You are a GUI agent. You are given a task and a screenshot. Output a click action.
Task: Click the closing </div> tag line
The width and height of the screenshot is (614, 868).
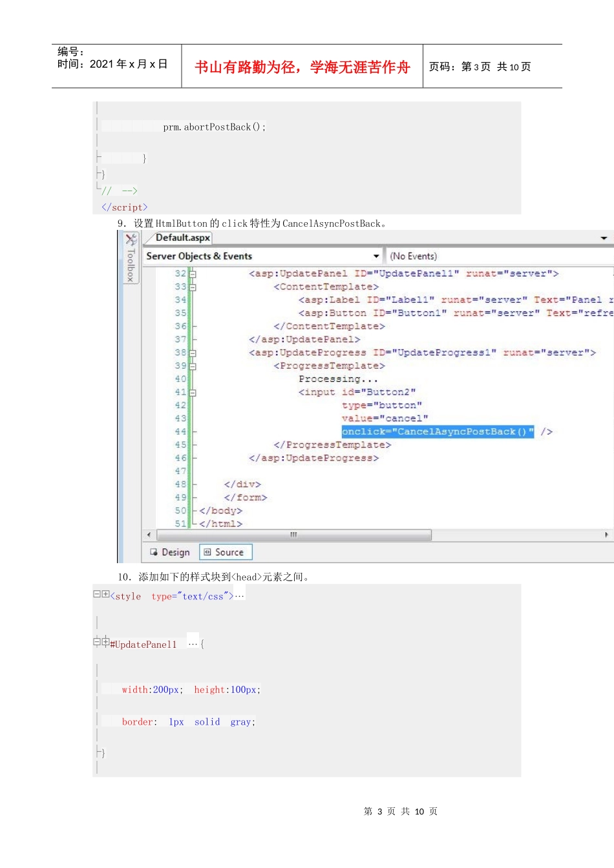point(242,484)
